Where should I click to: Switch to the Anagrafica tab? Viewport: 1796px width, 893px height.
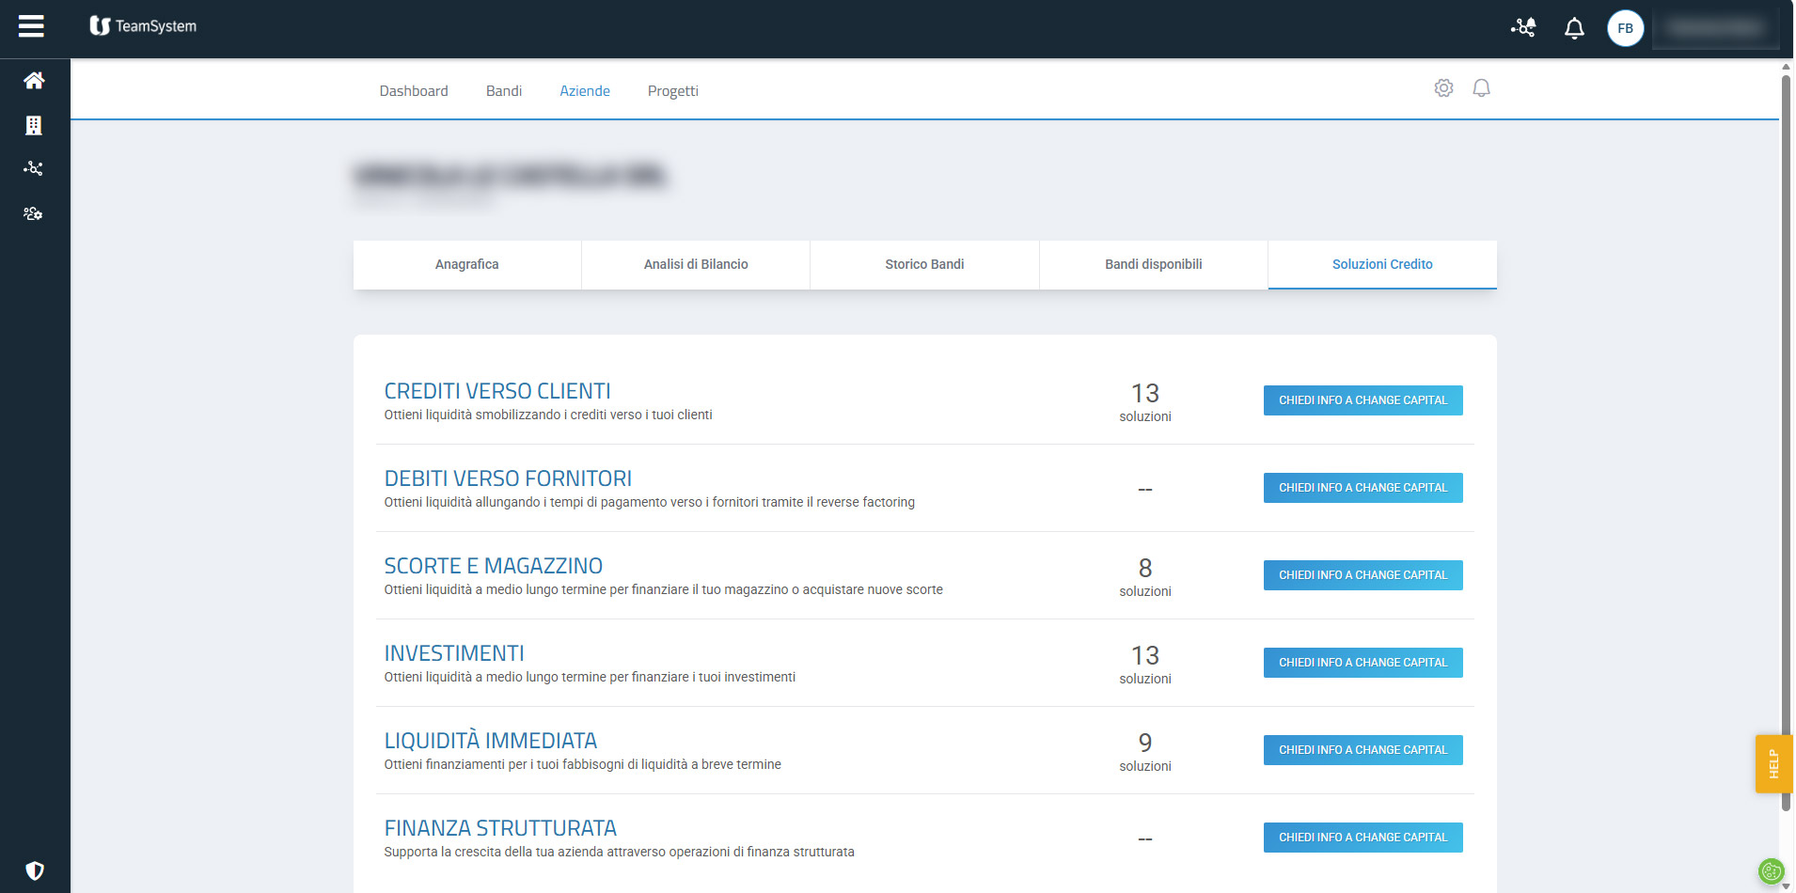coord(467,264)
